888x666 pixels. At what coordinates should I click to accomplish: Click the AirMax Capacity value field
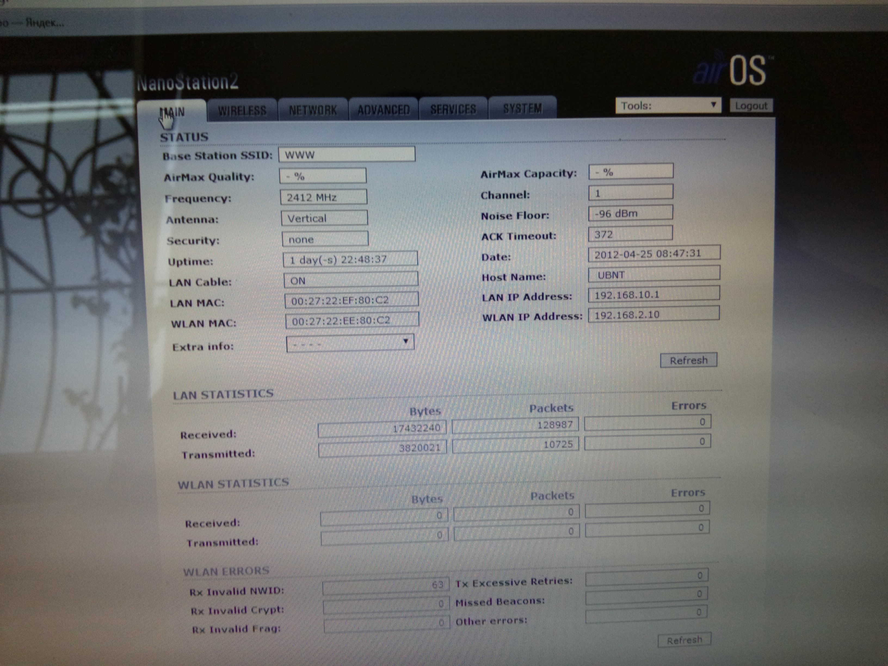tap(631, 171)
